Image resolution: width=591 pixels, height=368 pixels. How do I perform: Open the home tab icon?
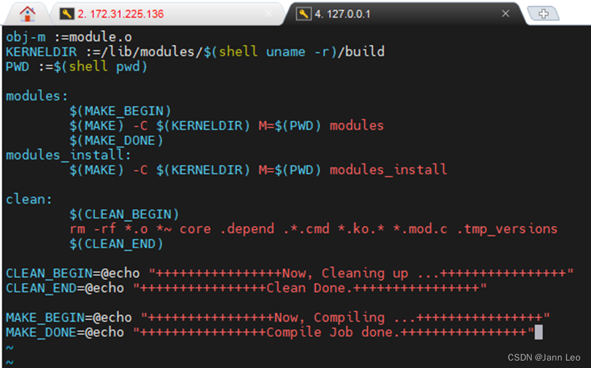27,14
